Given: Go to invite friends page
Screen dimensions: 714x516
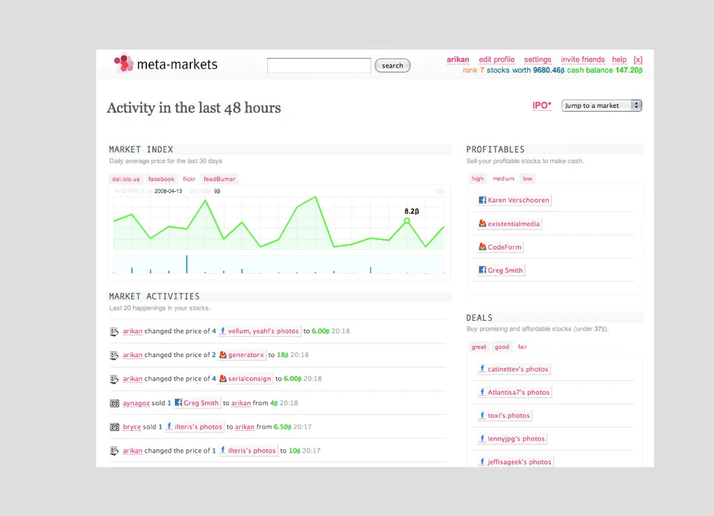Looking at the screenshot, I should pyautogui.click(x=582, y=60).
